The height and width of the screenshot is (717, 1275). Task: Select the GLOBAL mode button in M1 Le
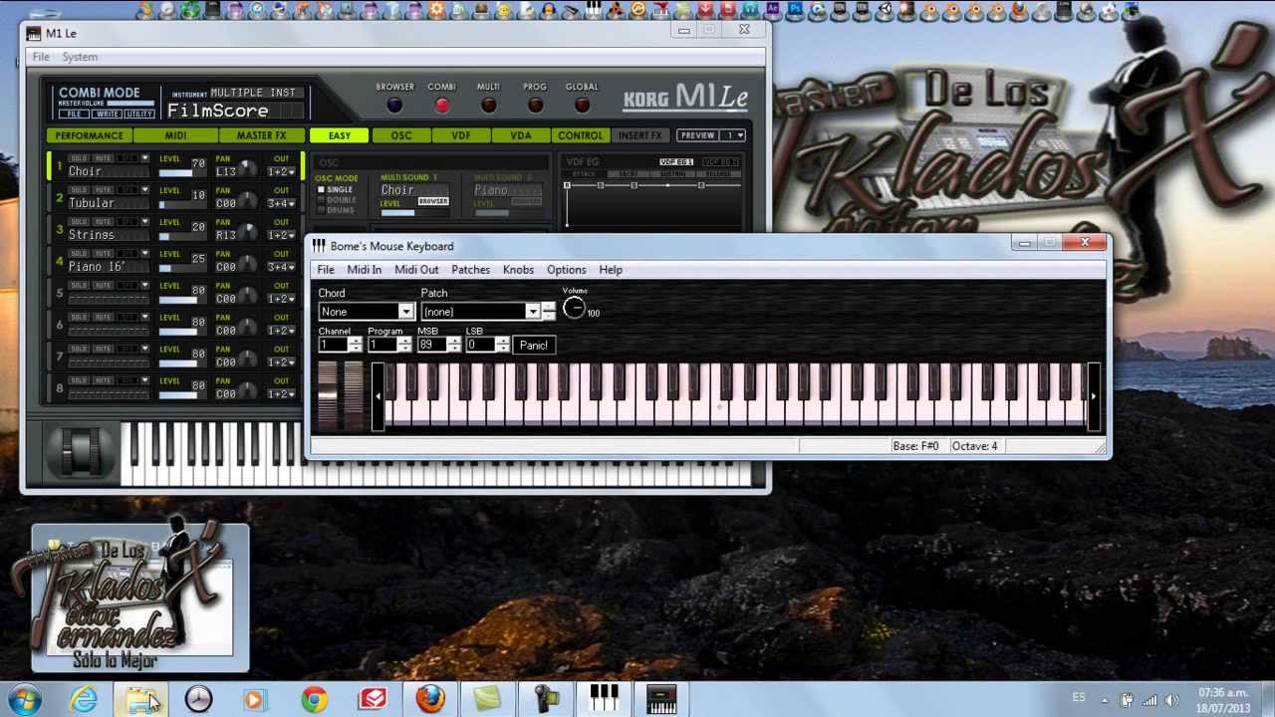[582, 106]
